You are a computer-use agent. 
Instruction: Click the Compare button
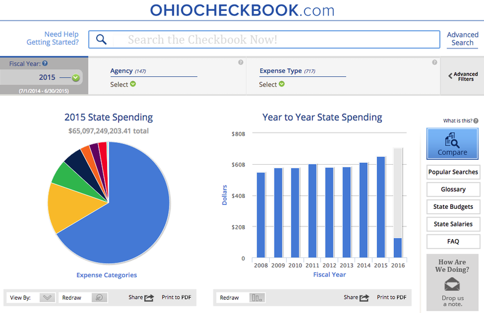(453, 143)
